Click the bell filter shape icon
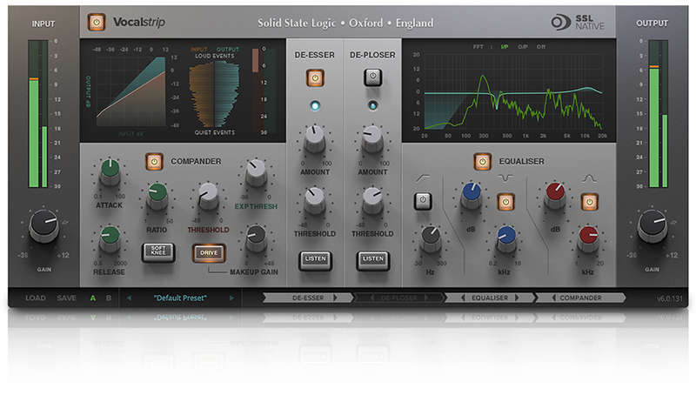This screenshot has height=402, width=696. click(x=589, y=178)
